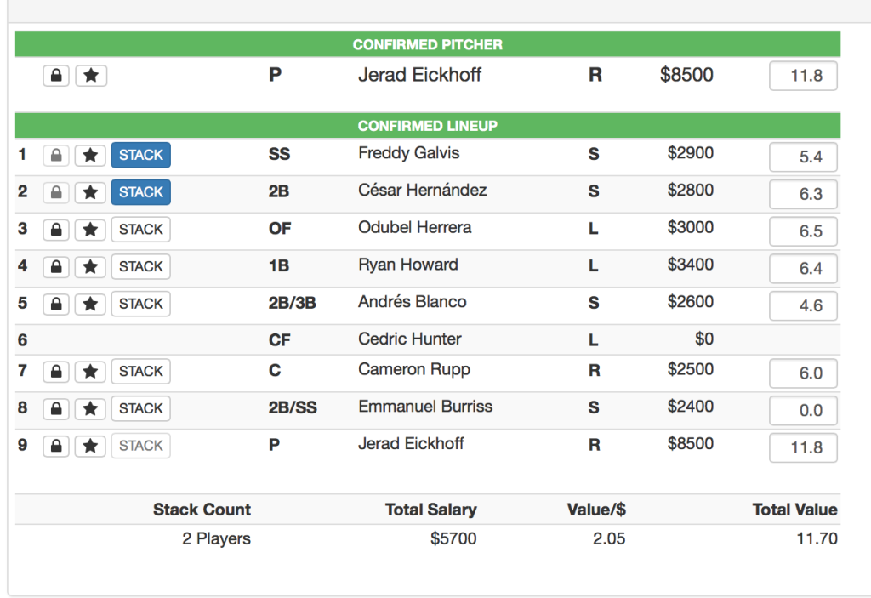Click lock icon for Freddy Galvis
The width and height of the screenshot is (871, 598).
point(56,155)
